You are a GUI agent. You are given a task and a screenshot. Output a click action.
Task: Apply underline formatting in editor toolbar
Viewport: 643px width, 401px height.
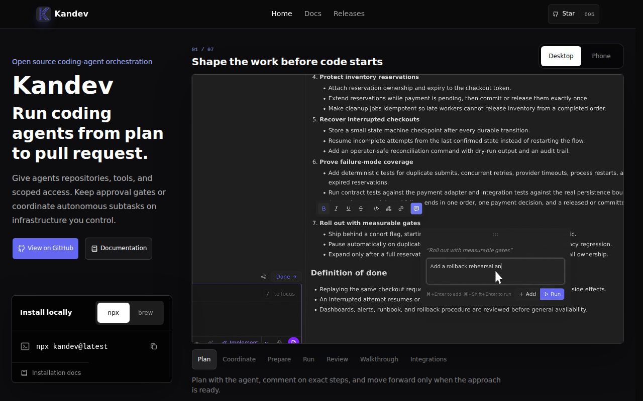tap(348, 209)
